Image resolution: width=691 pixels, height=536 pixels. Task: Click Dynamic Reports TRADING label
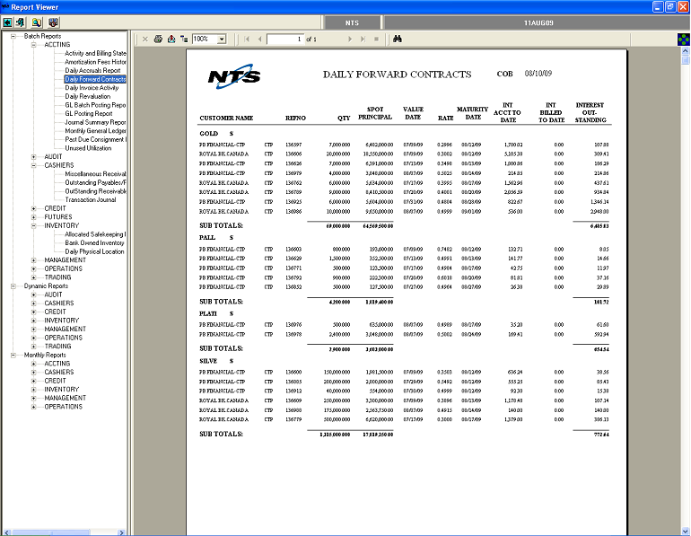(57, 347)
